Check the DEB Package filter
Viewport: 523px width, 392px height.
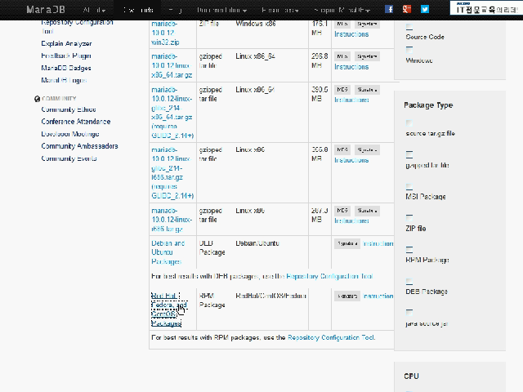(409, 281)
